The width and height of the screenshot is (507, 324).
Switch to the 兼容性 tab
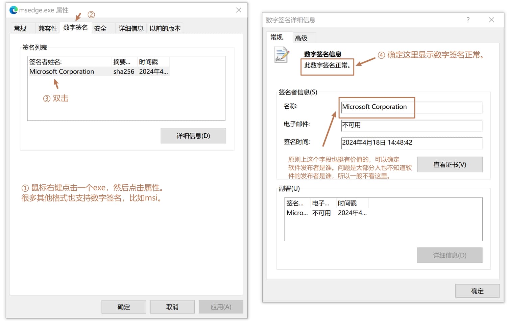click(x=48, y=29)
